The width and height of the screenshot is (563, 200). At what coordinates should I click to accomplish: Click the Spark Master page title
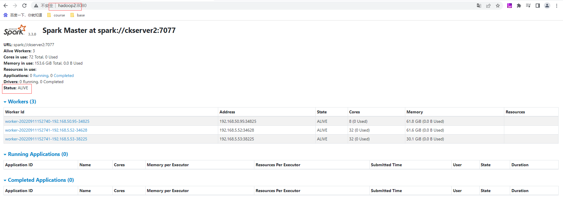click(109, 30)
